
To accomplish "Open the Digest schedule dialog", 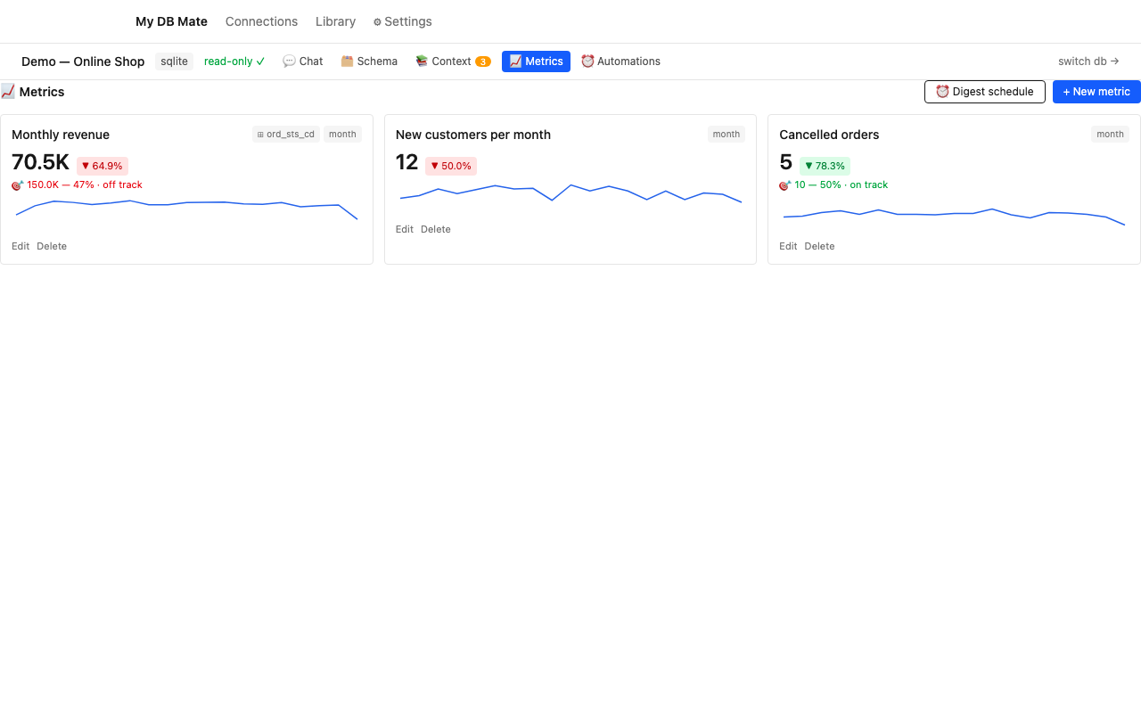I will coord(985,92).
